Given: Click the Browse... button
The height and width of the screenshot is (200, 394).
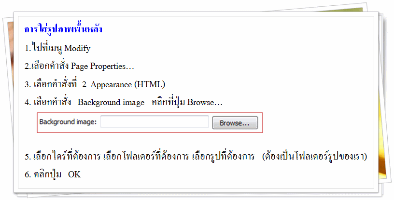Looking at the screenshot, I should pyautogui.click(x=235, y=123).
